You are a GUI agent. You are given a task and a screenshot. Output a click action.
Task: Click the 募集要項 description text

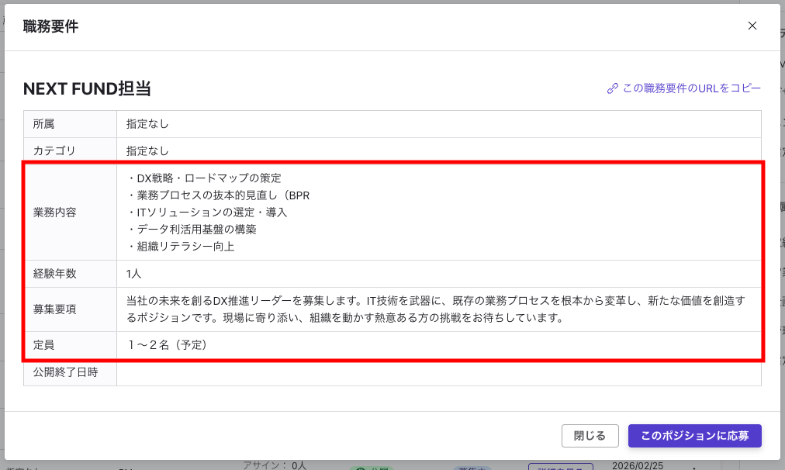388,309
